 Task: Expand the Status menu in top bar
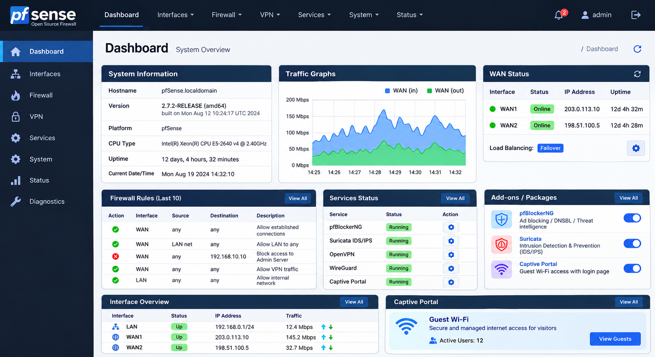(x=410, y=15)
